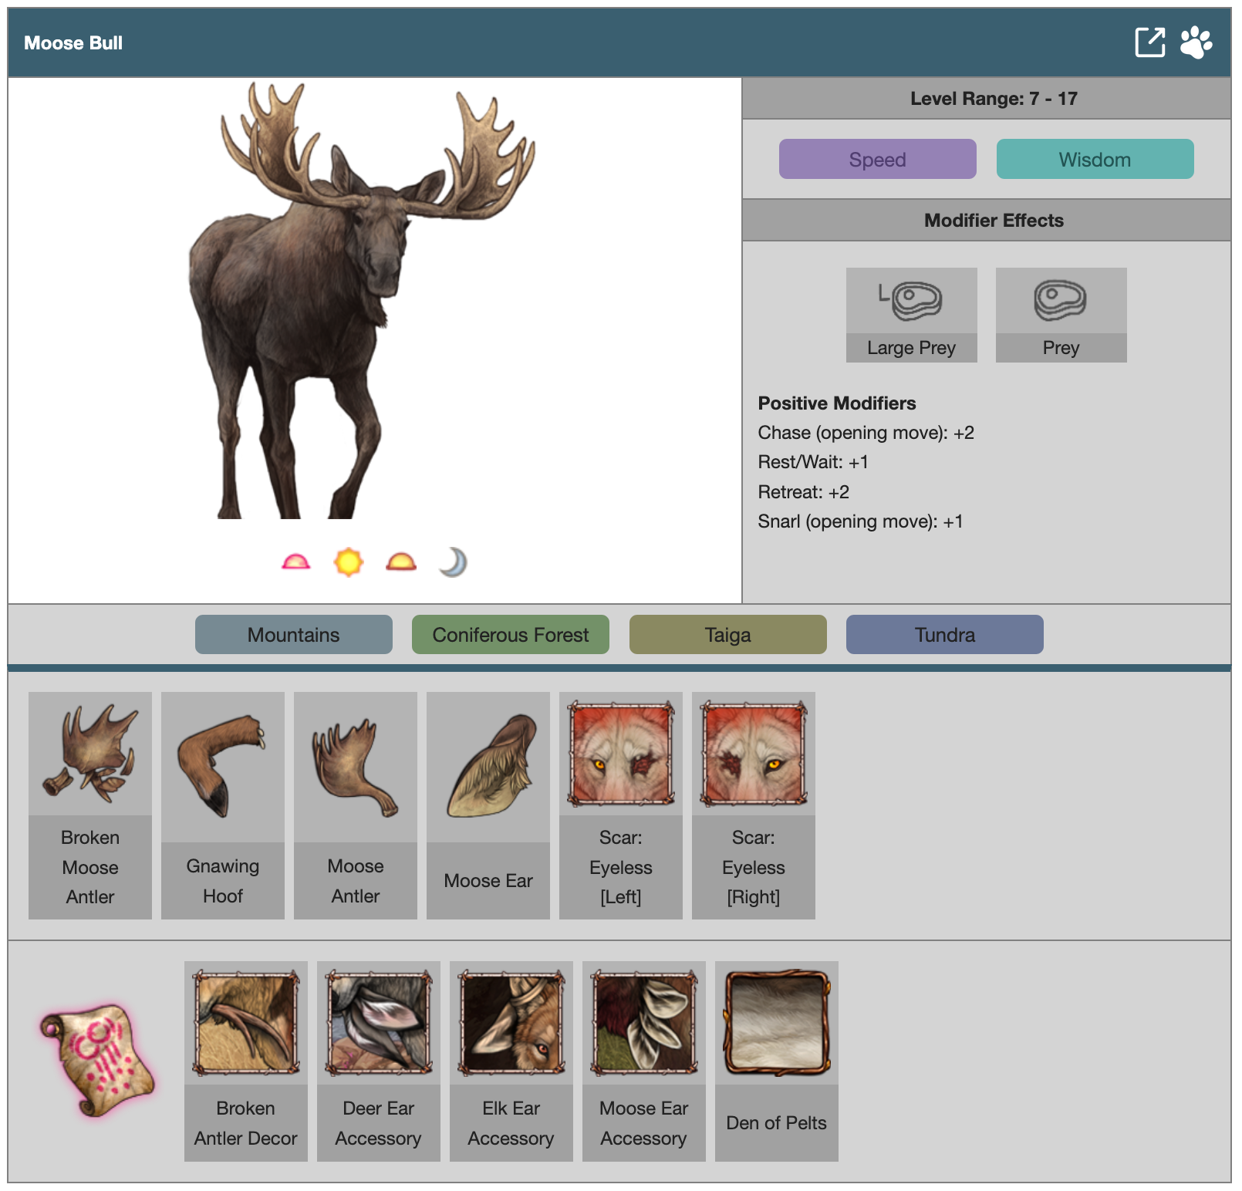This screenshot has width=1242, height=1191.
Task: Click the paw print icon in header
Action: 1196,42
